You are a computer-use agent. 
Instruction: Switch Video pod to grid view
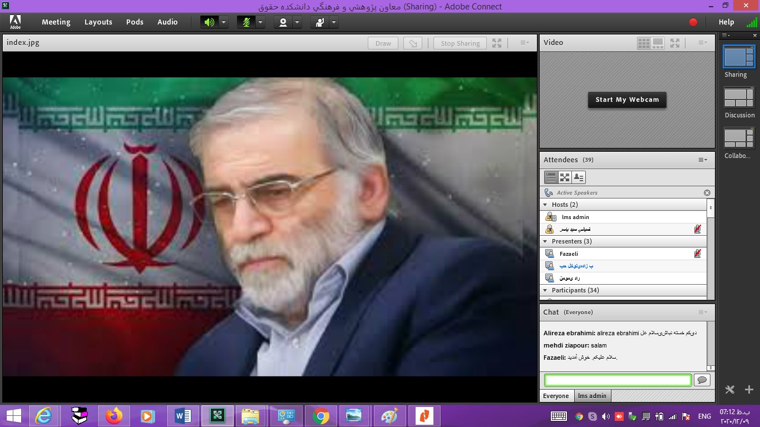pyautogui.click(x=643, y=43)
